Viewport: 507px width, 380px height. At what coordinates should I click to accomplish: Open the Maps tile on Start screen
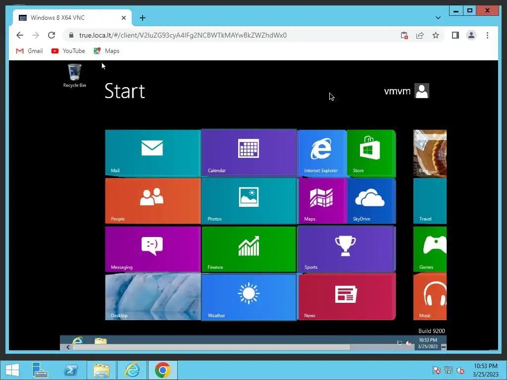(322, 201)
